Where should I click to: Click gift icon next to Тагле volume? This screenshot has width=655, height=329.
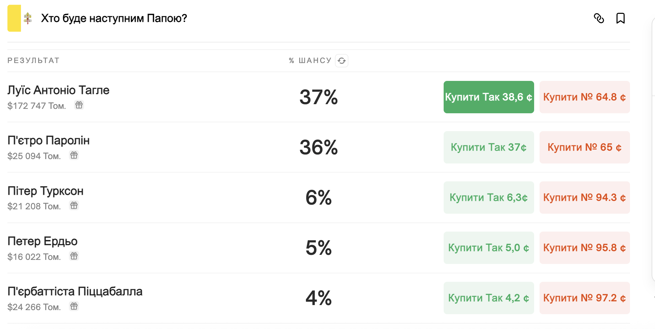pos(79,105)
